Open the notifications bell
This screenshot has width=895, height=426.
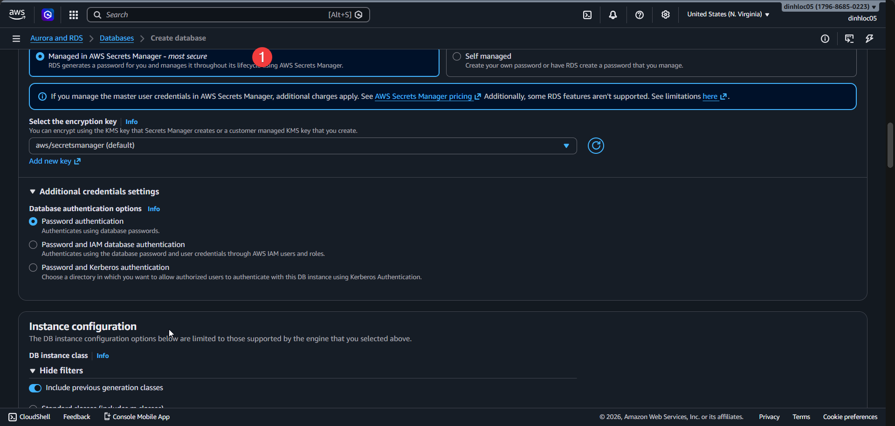(x=613, y=14)
